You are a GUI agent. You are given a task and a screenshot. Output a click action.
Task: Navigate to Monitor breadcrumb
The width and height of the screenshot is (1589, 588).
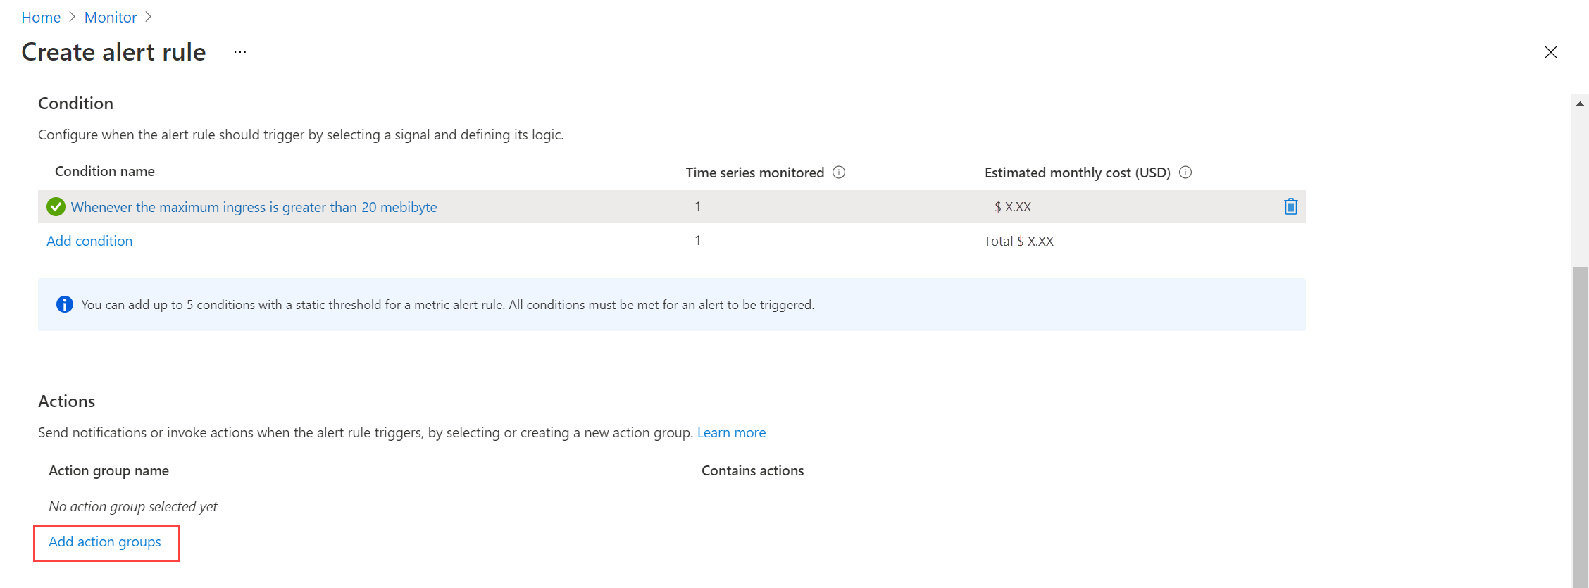coord(111,17)
